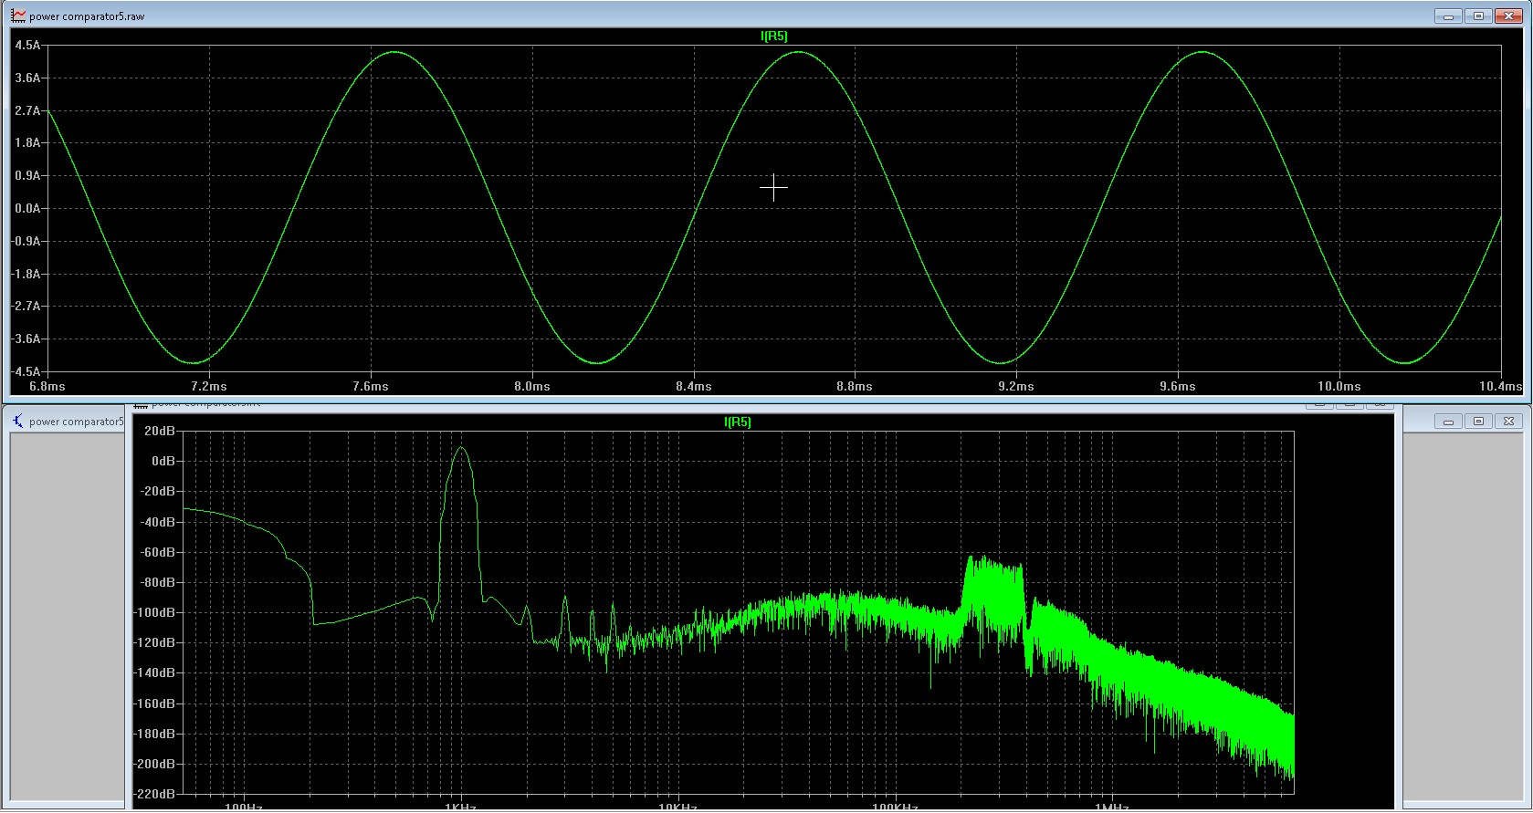The width and height of the screenshot is (1533, 813).
Task: Click the -140dB label on the FFT axis
Action: 155,672
